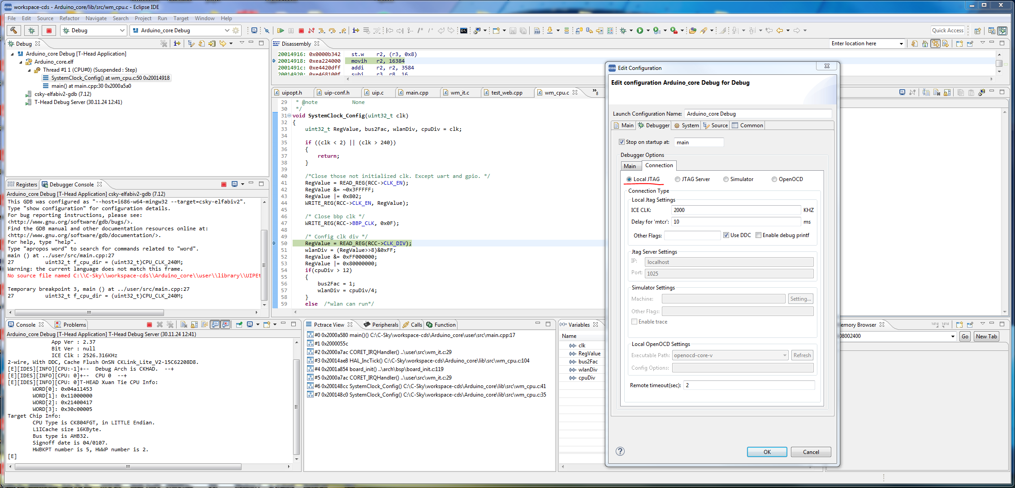Image resolution: width=1015 pixels, height=488 pixels.
Task: Click the Step Into icon
Action: 322,30
